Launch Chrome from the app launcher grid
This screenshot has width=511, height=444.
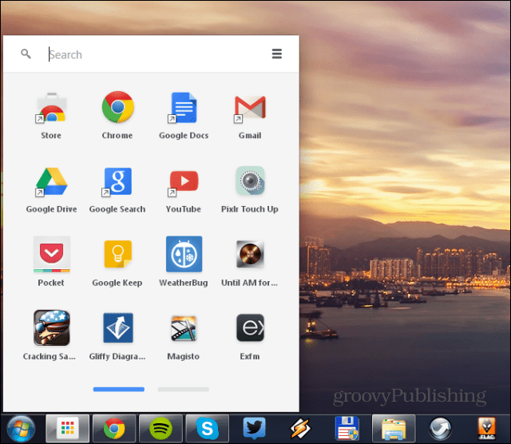(x=117, y=107)
